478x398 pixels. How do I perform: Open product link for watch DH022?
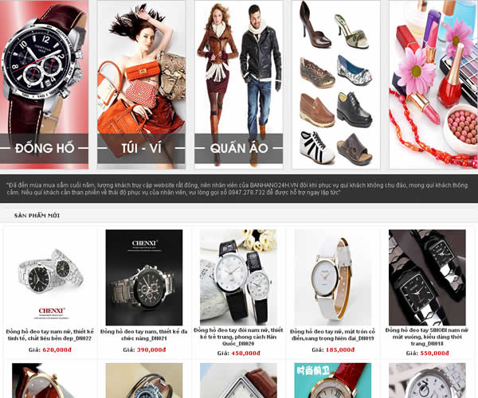(x=50, y=334)
